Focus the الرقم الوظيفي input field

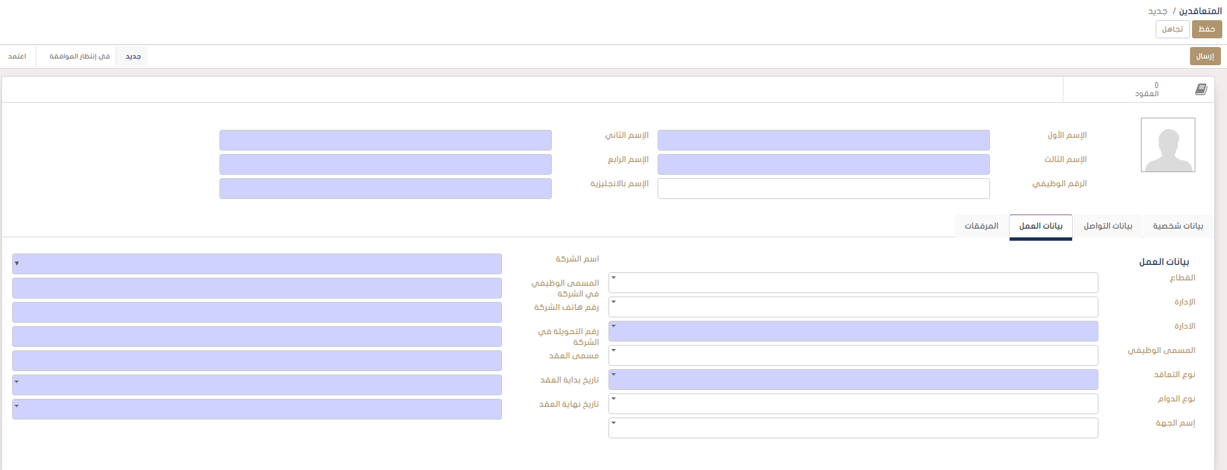coord(823,188)
